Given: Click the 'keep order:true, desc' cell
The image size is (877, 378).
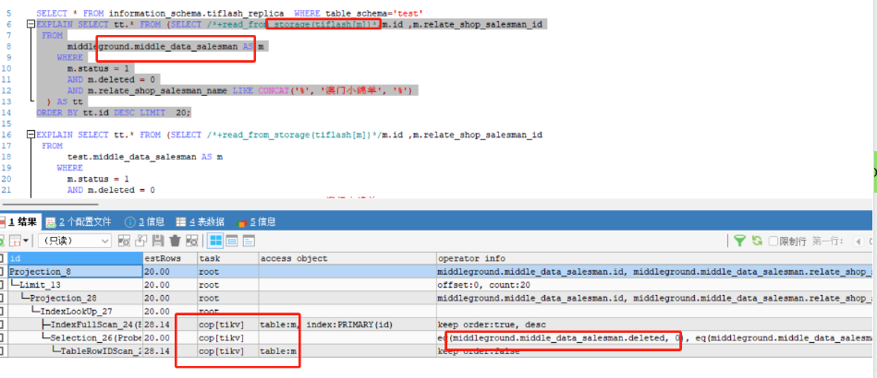Looking at the screenshot, I should [654, 325].
